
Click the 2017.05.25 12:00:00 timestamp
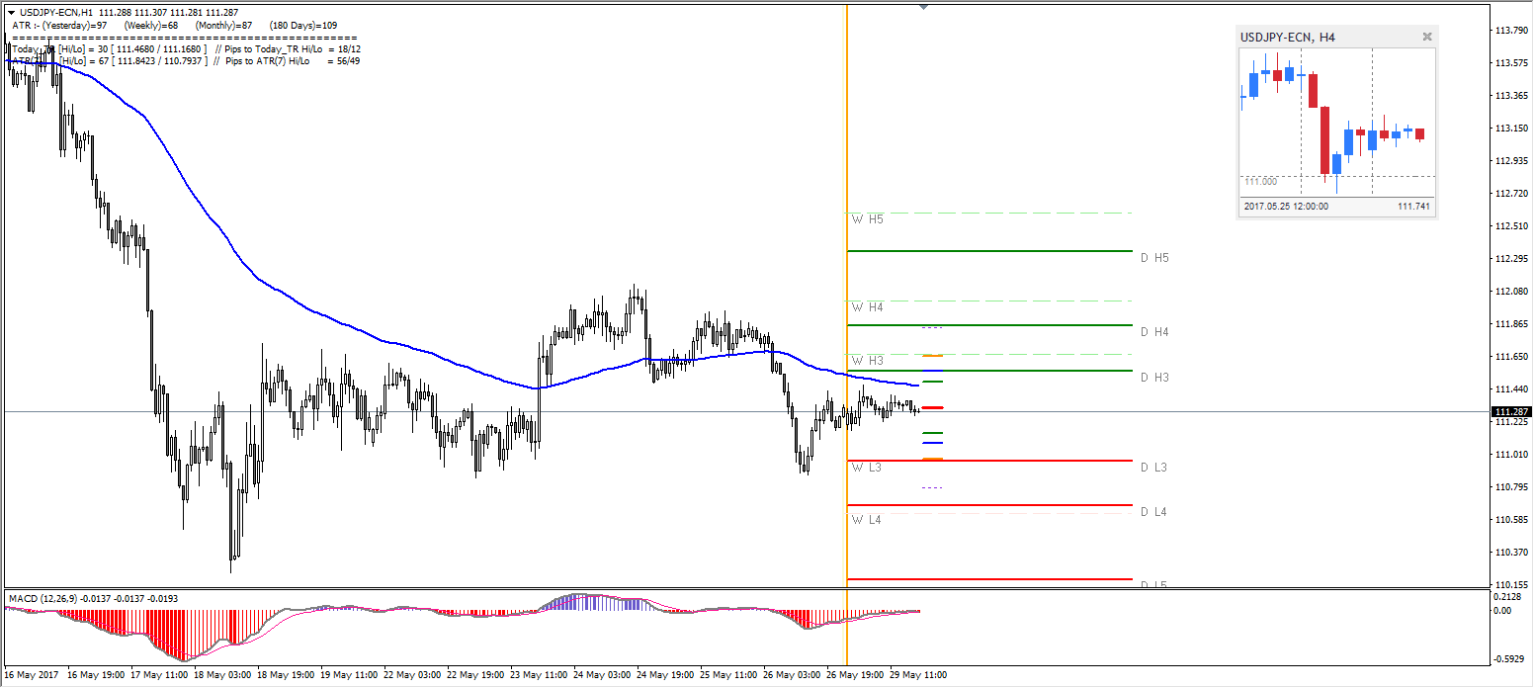[1286, 207]
